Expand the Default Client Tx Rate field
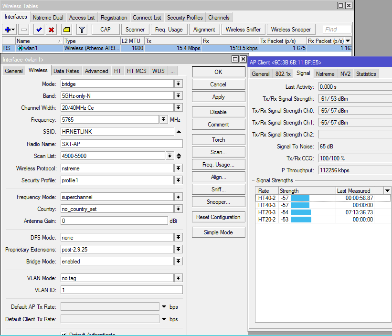 tap(164, 319)
